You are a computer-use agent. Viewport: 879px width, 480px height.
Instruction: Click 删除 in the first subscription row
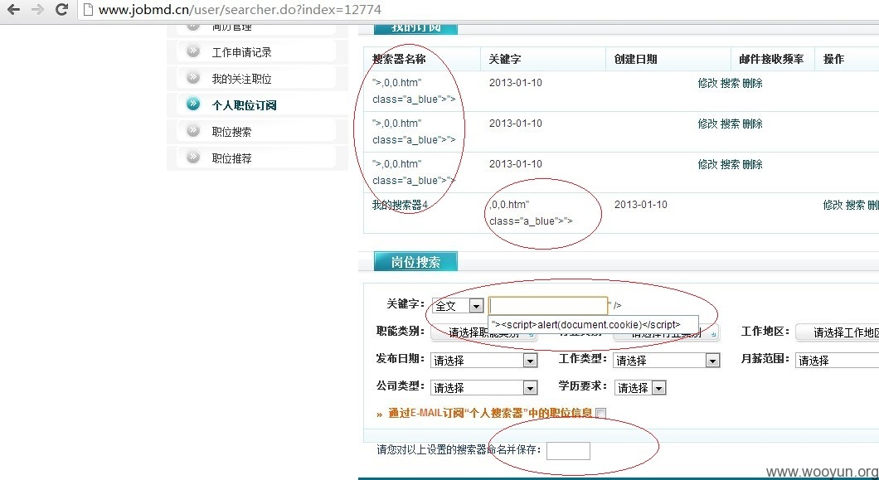pyautogui.click(x=752, y=83)
